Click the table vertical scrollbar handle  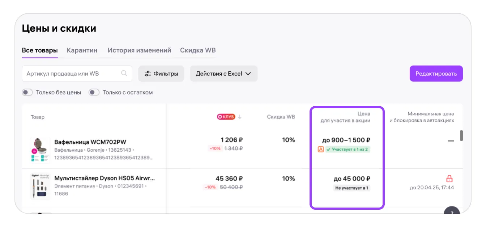(x=461, y=136)
